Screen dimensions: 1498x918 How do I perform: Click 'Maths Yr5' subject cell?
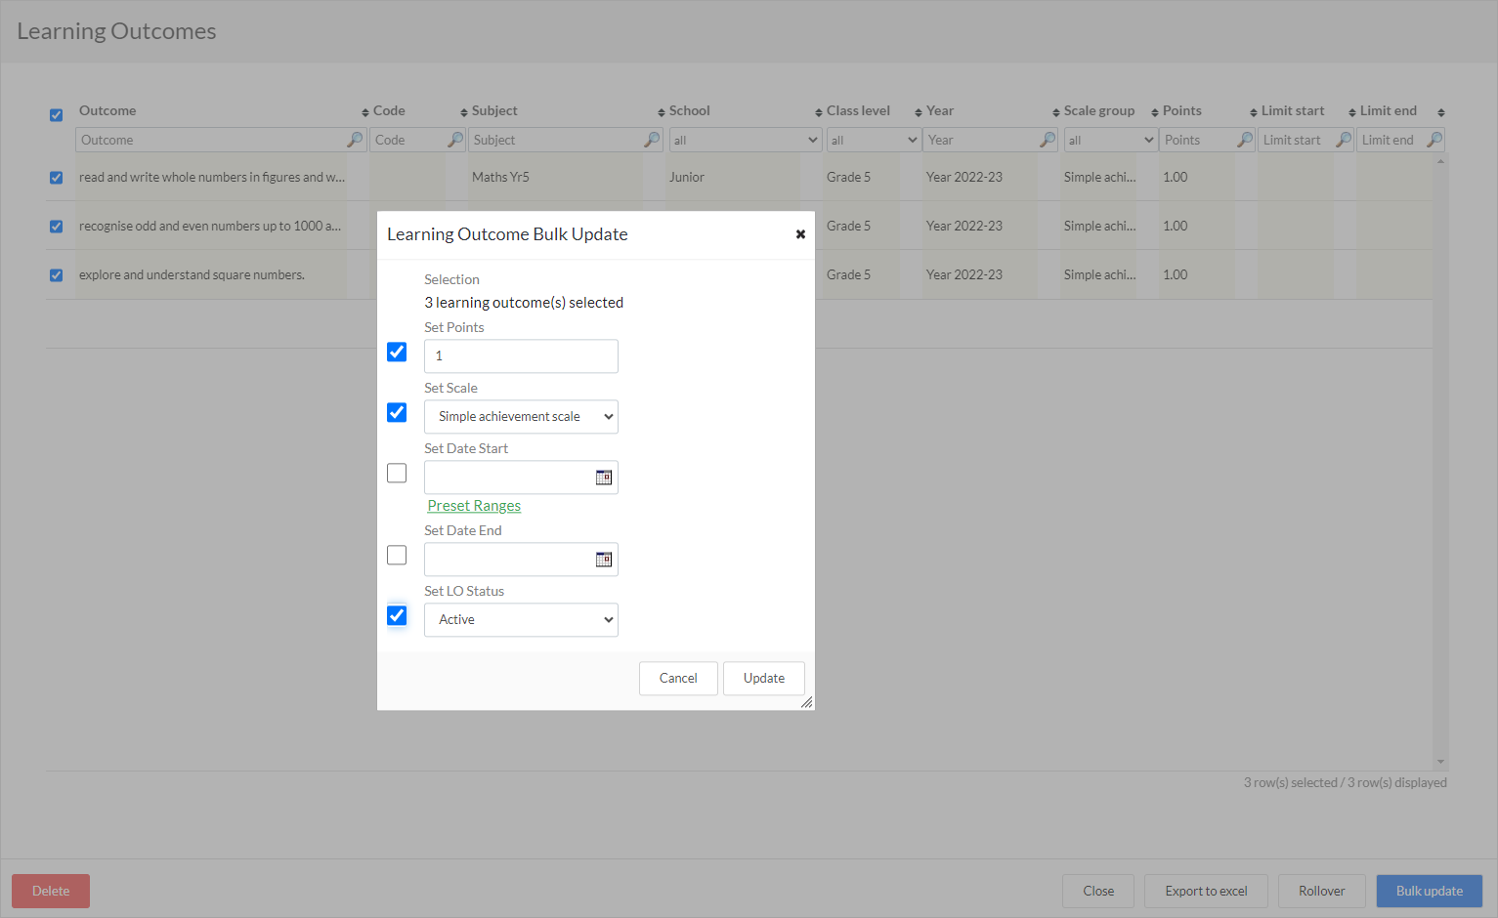500,178
